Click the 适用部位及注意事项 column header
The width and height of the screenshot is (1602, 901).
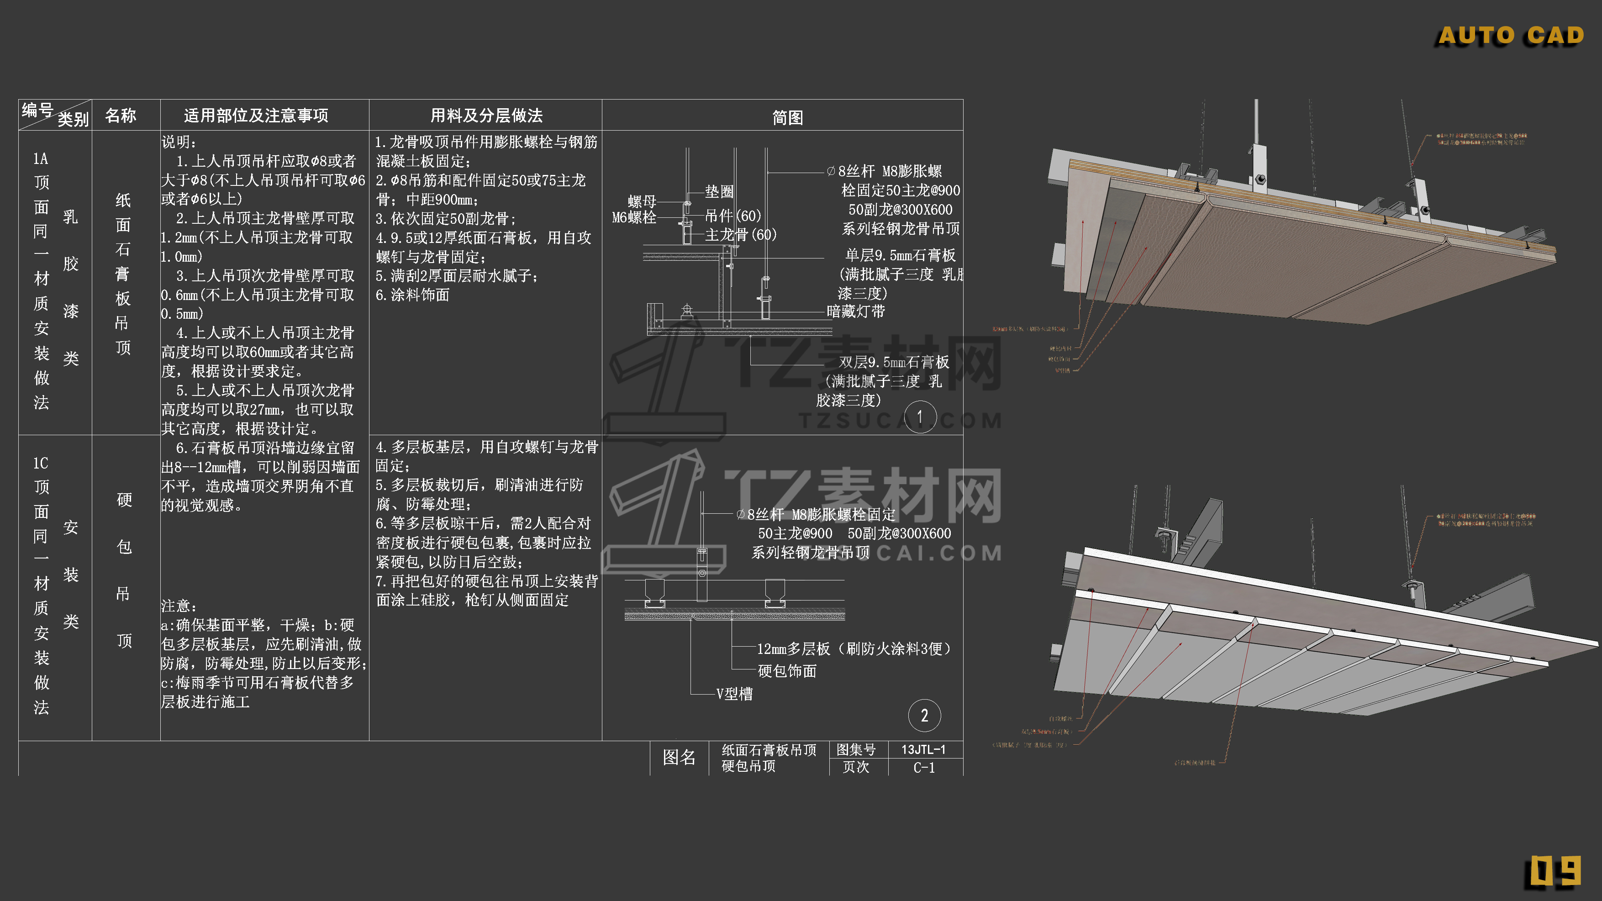point(256,116)
